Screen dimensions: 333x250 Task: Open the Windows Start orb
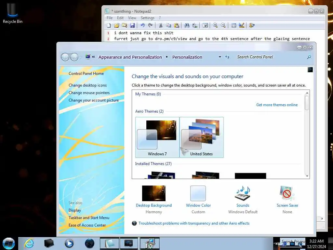tap(9, 243)
